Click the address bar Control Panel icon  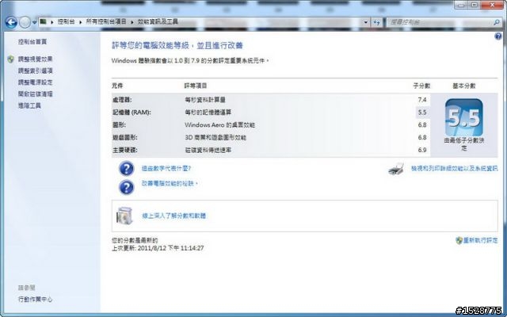pyautogui.click(x=43, y=21)
